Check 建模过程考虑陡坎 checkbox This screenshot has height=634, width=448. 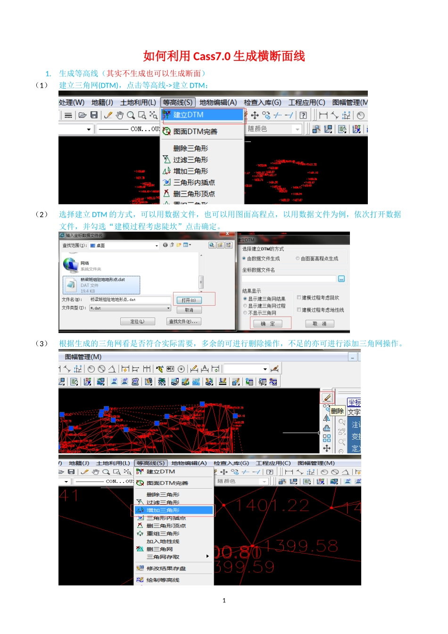pyautogui.click(x=299, y=298)
